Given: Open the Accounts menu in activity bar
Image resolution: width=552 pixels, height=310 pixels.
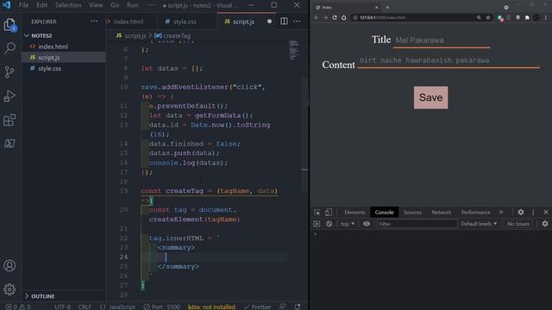Looking at the screenshot, I should coord(9,266).
